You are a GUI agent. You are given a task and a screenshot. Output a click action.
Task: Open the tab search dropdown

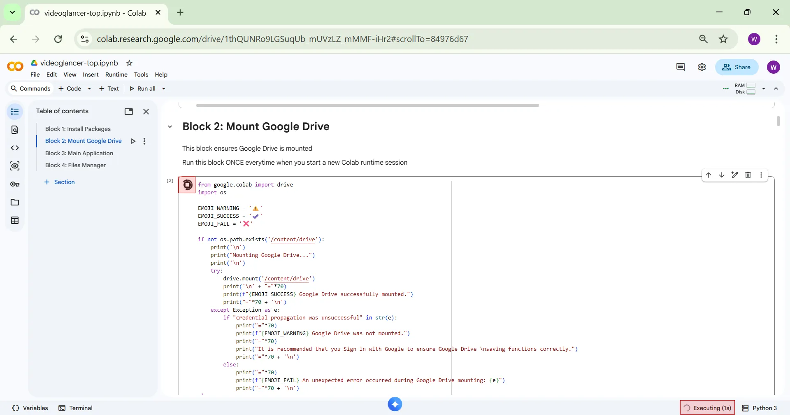point(12,12)
